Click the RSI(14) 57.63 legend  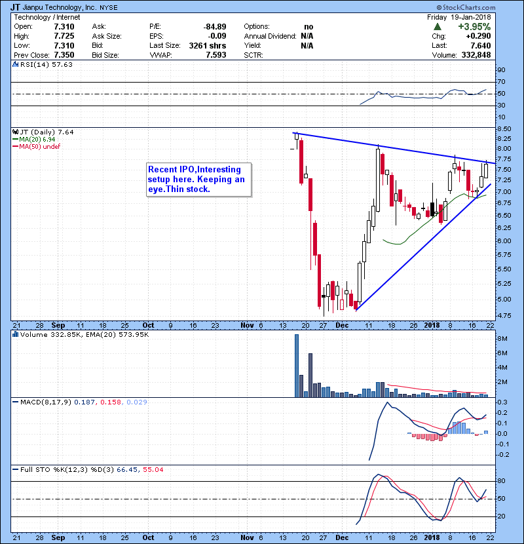47,64
